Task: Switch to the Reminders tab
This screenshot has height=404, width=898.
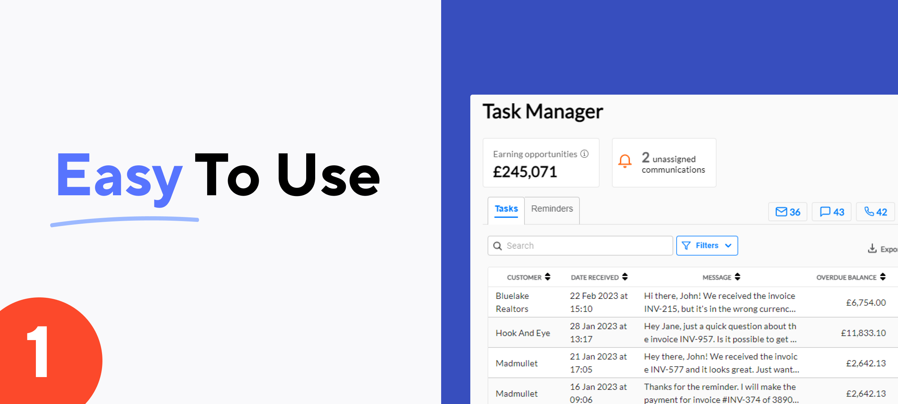Action: pyautogui.click(x=552, y=209)
